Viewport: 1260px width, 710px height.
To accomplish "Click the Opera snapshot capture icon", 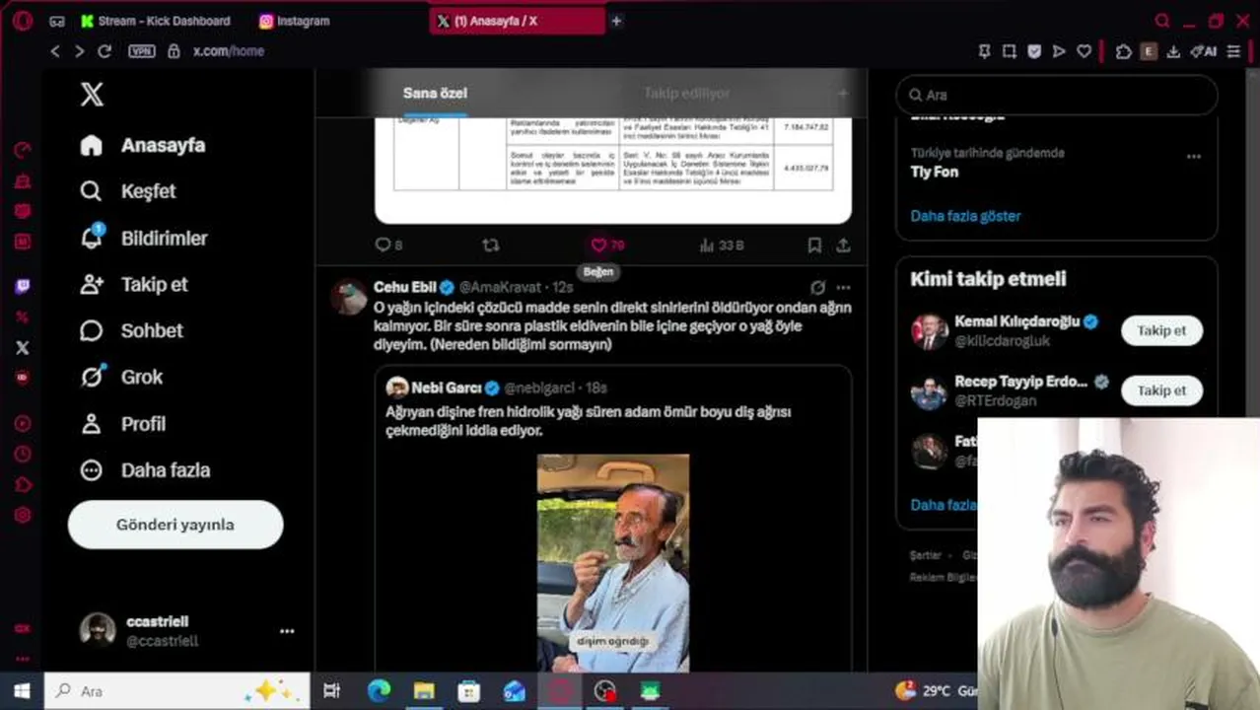I will pyautogui.click(x=1009, y=51).
